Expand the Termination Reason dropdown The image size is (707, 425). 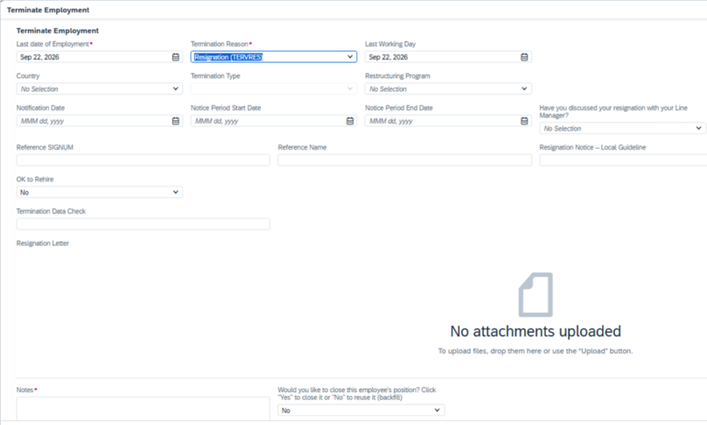click(350, 57)
